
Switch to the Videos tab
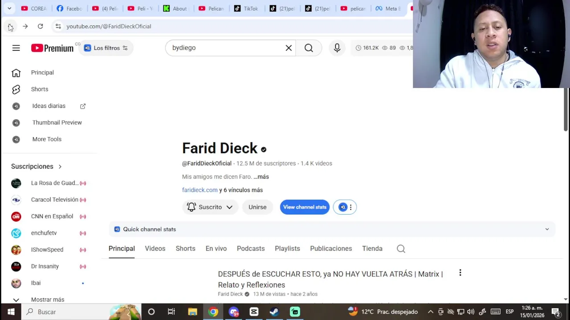click(155, 248)
